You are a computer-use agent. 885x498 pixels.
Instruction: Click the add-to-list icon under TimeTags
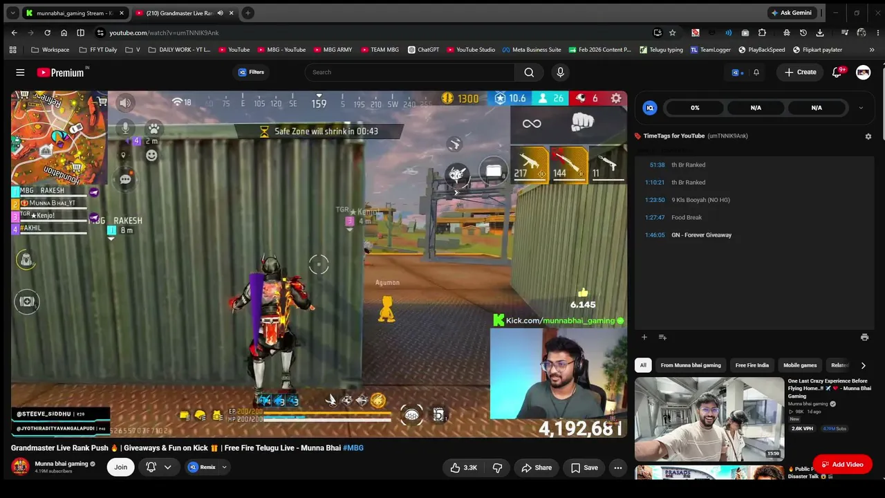pos(662,337)
